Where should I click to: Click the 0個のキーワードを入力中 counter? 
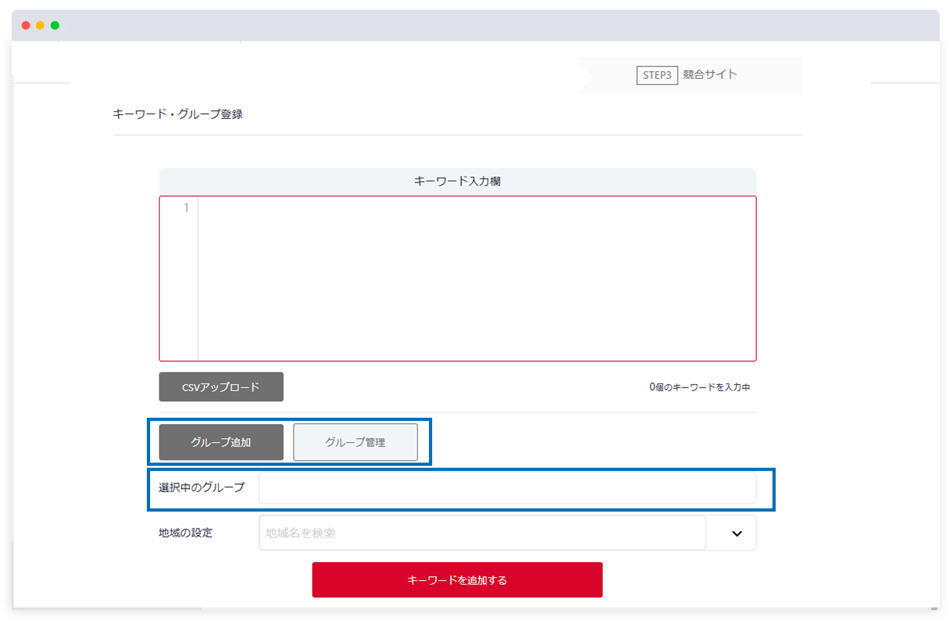click(x=701, y=386)
